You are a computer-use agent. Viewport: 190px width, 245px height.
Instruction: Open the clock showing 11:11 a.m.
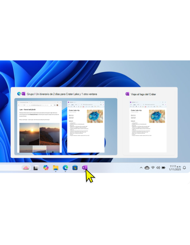175,168
